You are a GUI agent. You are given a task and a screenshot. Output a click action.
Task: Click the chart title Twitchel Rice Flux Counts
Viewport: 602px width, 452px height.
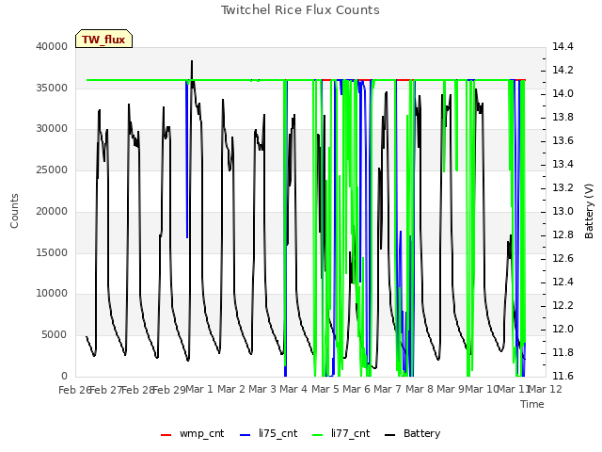point(300,10)
